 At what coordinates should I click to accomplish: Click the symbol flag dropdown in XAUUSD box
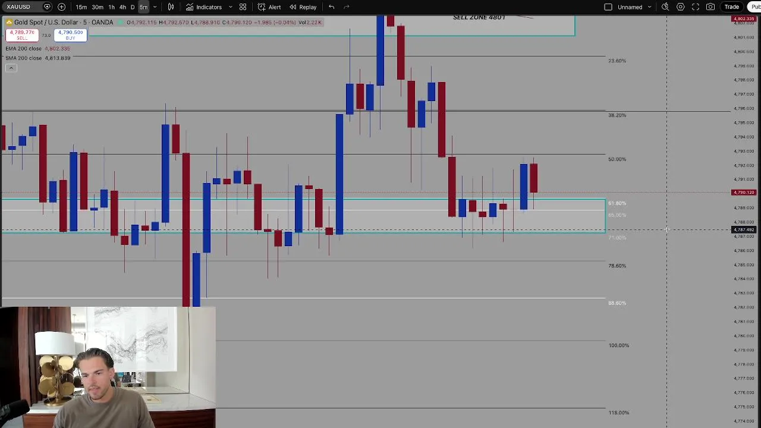pyautogui.click(x=47, y=7)
